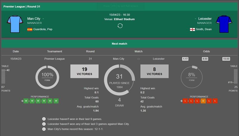Open the Next match header bar

point(119,44)
